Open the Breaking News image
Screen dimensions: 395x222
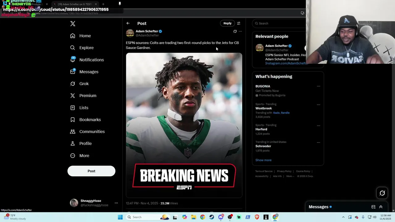click(184, 125)
